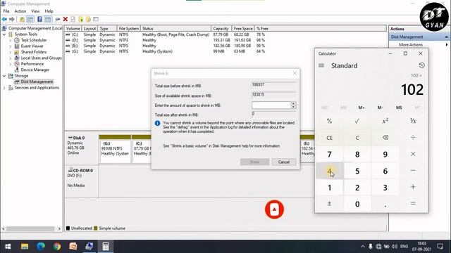Click the divide key in Calculator
This screenshot has height=253, width=451.
pyautogui.click(x=413, y=138)
